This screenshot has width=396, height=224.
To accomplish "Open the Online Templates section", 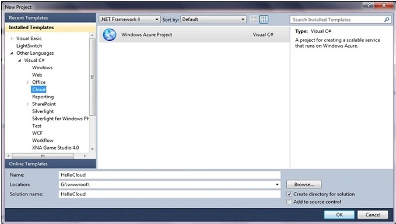I will 50,163.
